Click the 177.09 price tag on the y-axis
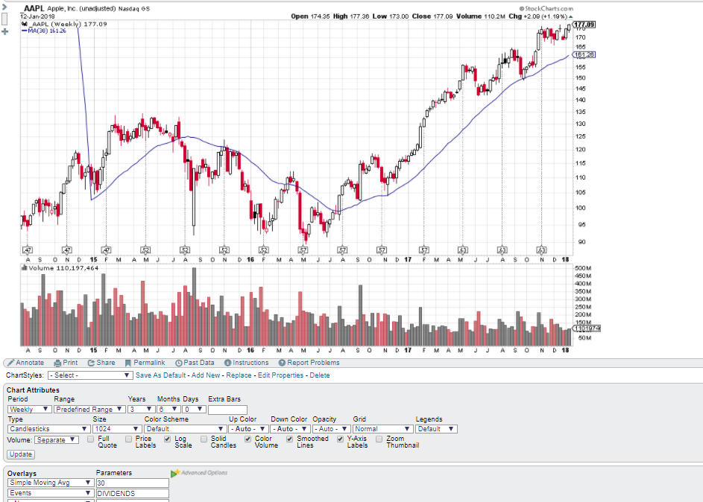Image resolution: width=703 pixels, height=502 pixels. pos(584,25)
